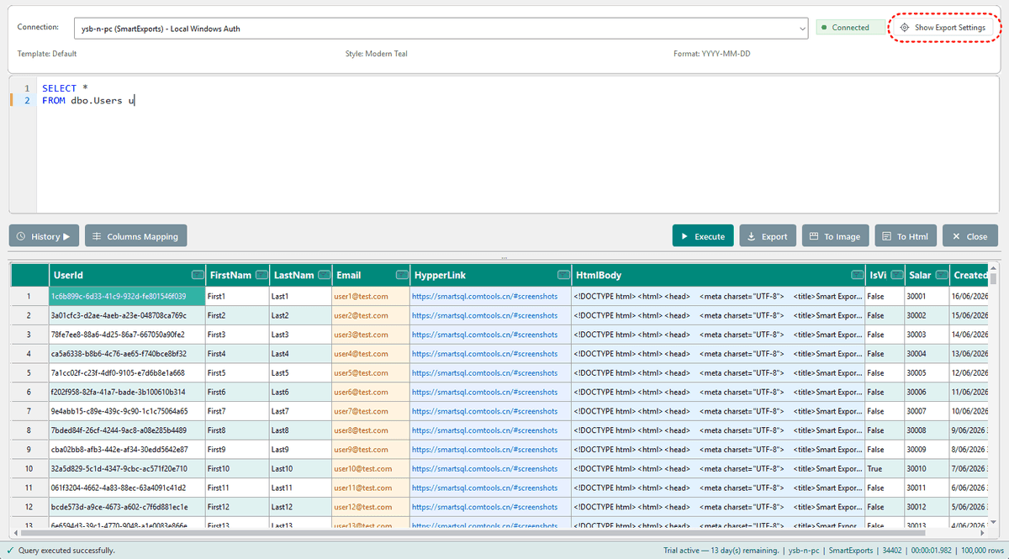Click the Format: YYYY-MM-DD label
The image size is (1009, 559).
click(711, 54)
